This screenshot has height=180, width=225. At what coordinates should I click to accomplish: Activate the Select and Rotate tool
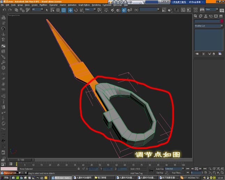coord(76,10)
